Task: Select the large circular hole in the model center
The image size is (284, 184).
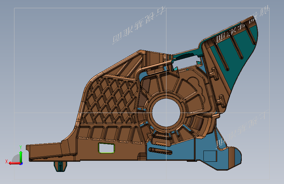Action: [166, 113]
